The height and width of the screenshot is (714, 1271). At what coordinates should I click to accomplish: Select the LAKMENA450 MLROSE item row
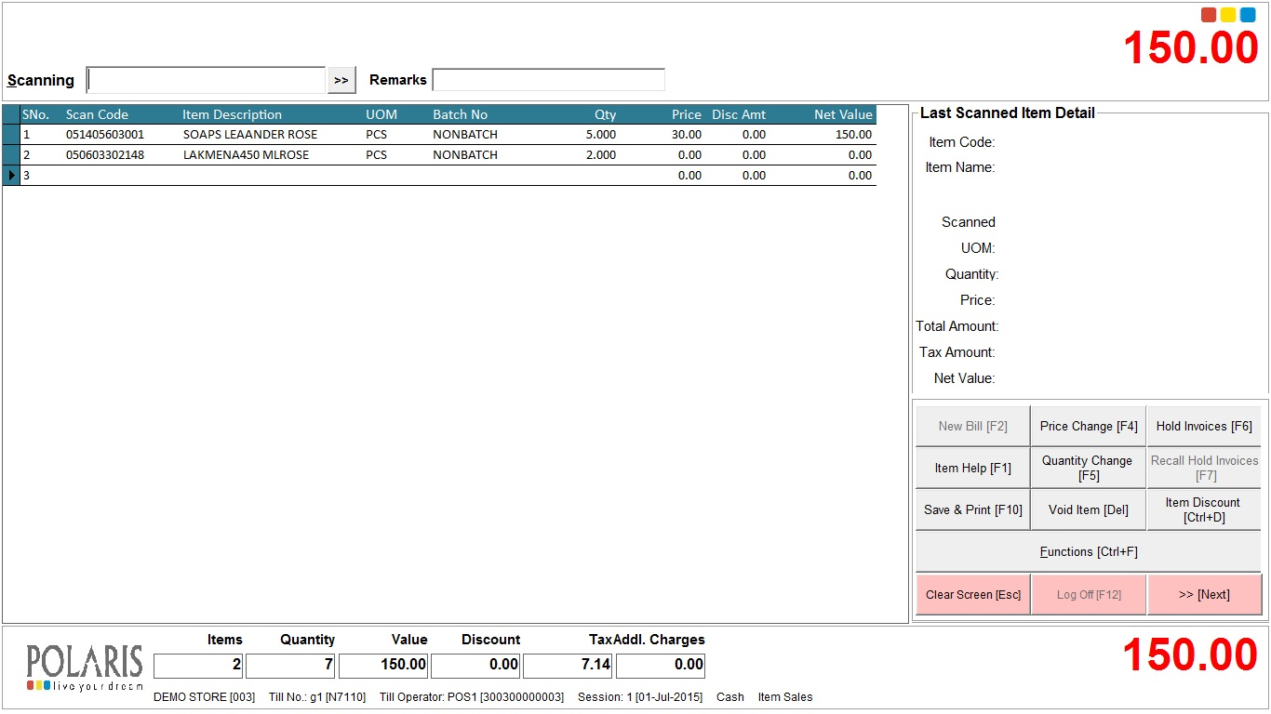(x=246, y=155)
